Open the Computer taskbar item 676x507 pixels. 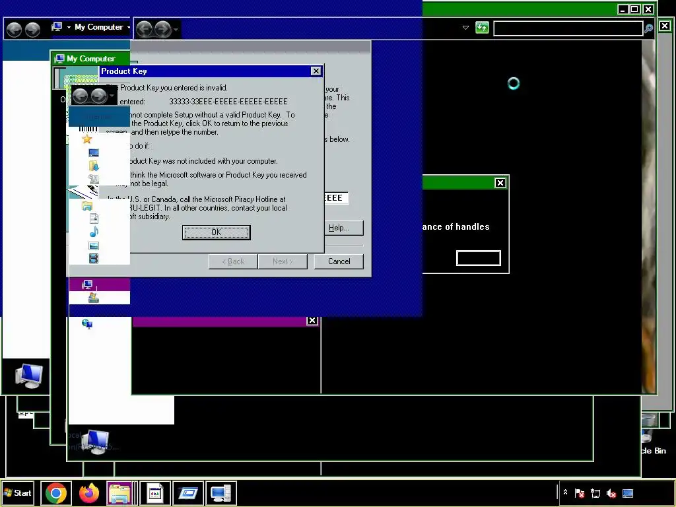point(220,493)
